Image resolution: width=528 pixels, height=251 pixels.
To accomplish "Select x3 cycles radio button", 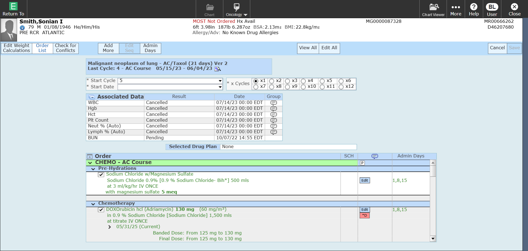I will point(288,81).
